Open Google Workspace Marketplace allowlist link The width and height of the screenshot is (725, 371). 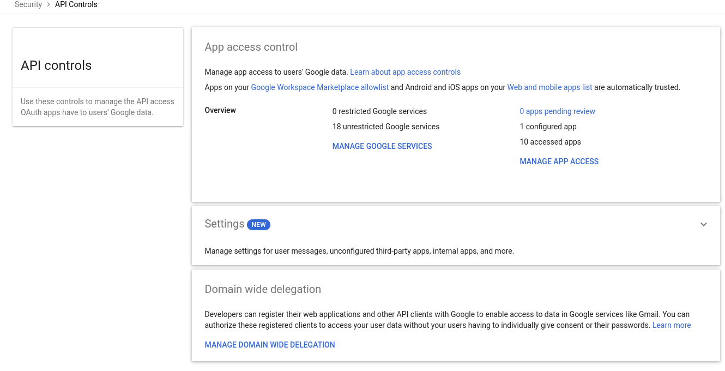[319, 87]
